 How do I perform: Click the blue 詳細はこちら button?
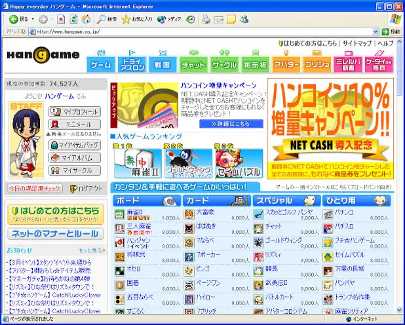231,124
